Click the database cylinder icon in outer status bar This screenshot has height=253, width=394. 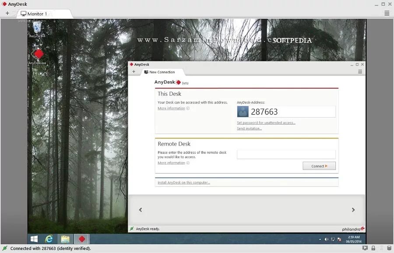click(389, 248)
